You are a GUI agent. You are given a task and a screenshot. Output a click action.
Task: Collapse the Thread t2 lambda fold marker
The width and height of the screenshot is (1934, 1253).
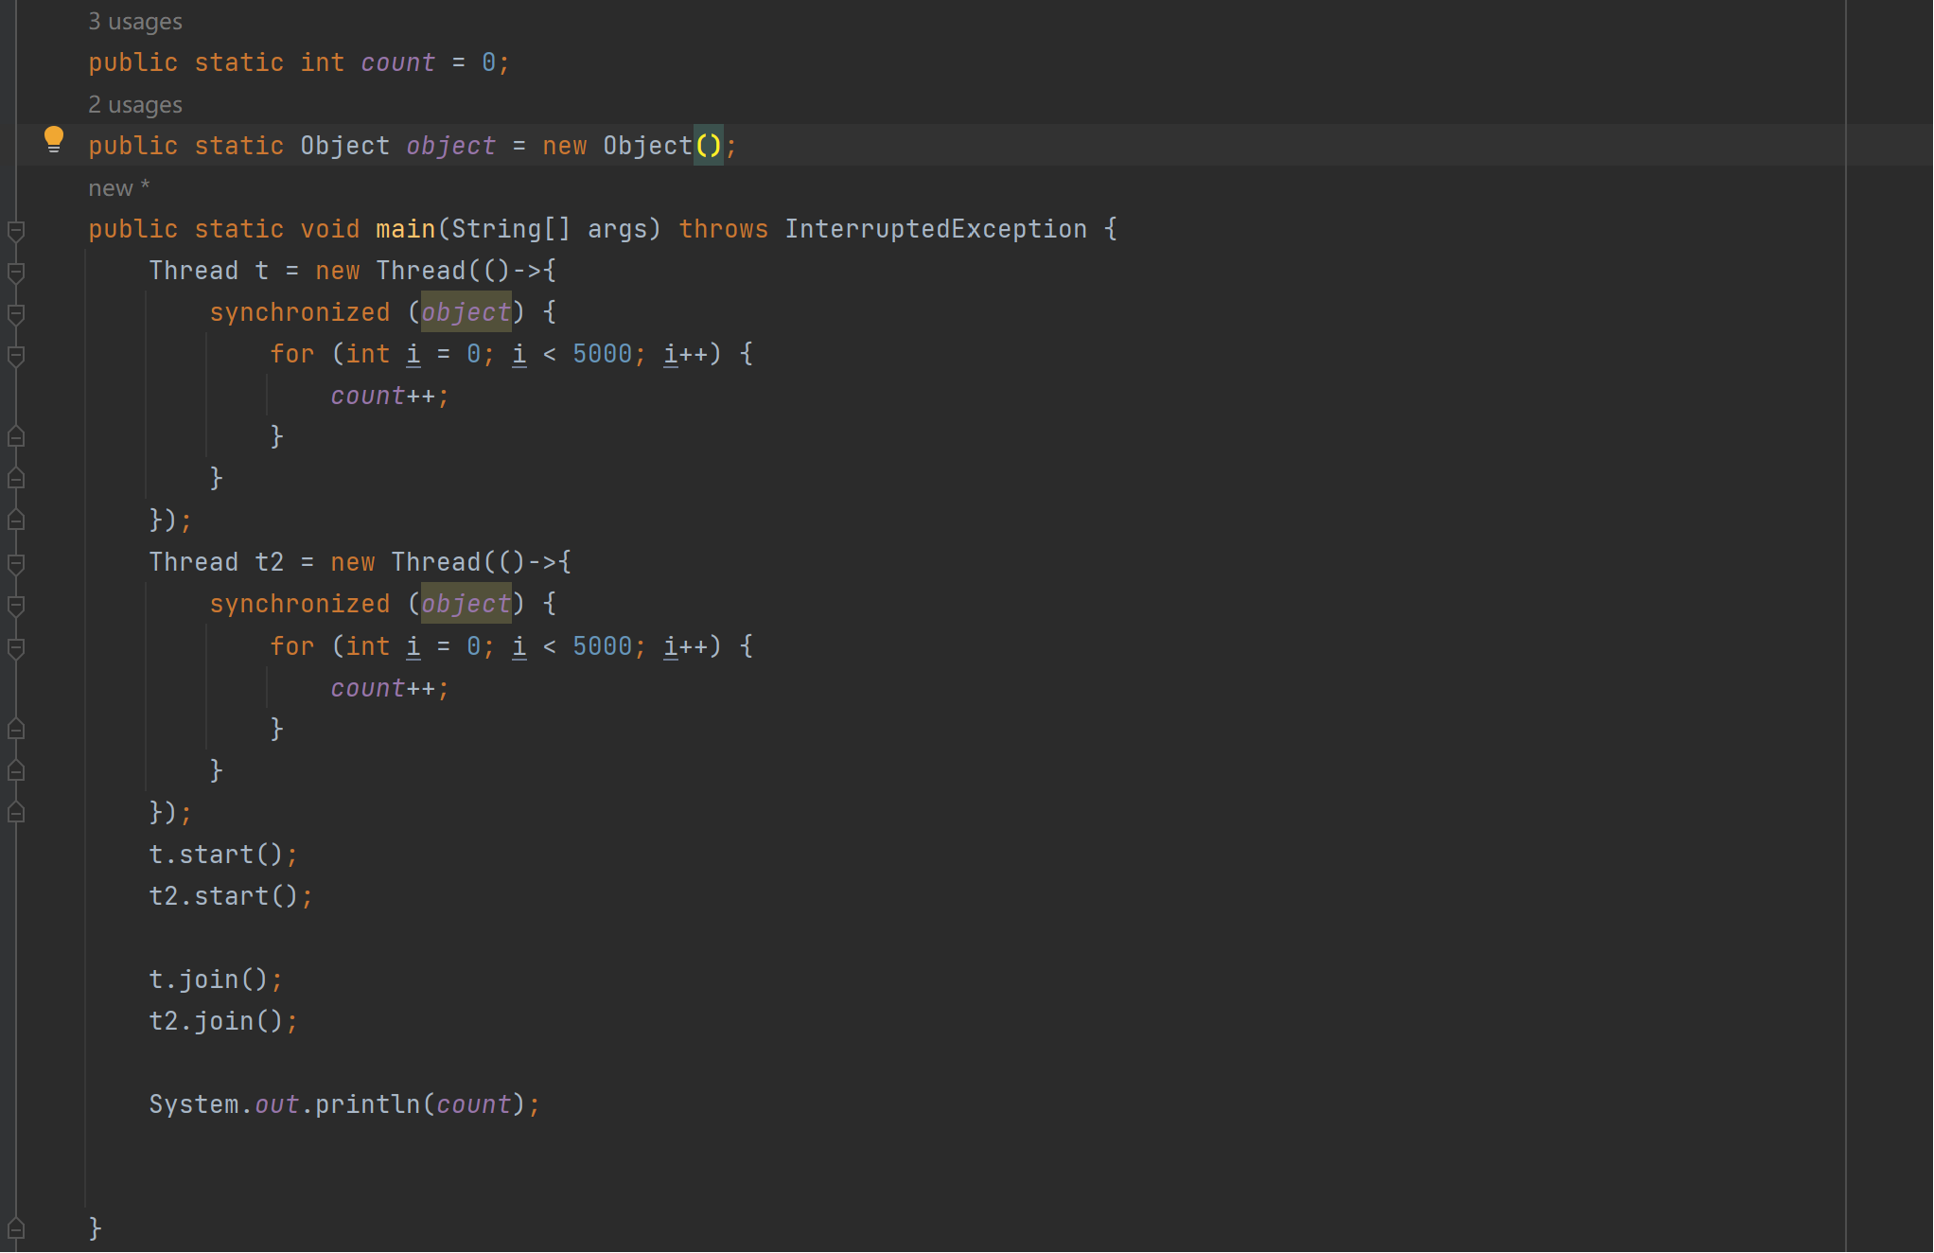click(16, 564)
